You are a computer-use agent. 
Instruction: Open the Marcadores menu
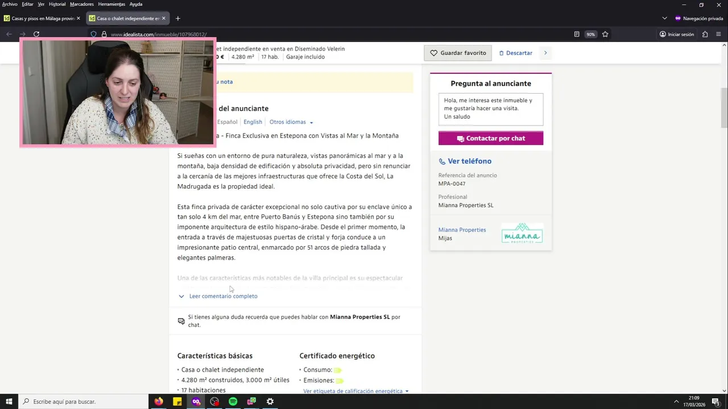[82, 4]
